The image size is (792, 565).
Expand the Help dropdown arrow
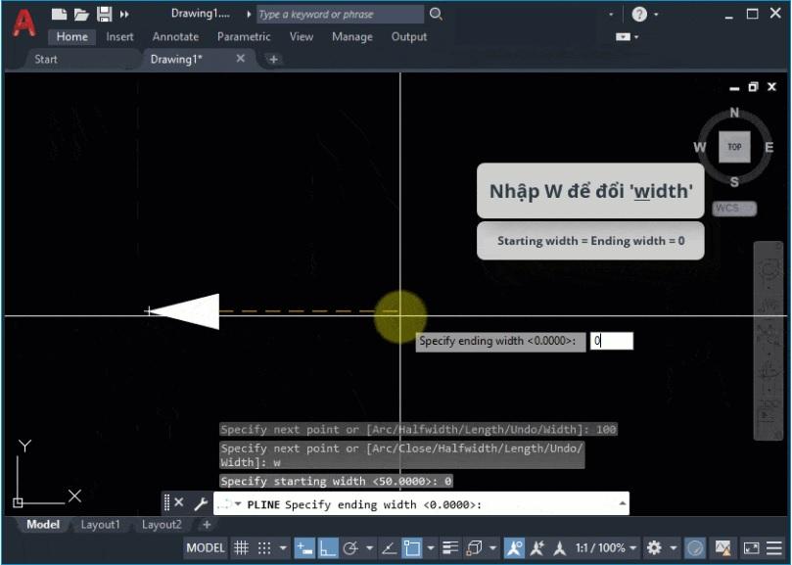pyautogui.click(x=656, y=14)
